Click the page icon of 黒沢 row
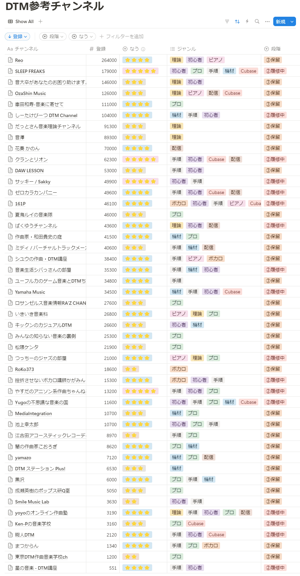Screen dimensions: 300x576 (10, 480)
